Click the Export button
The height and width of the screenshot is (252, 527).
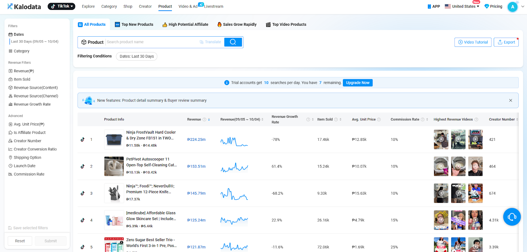click(506, 42)
